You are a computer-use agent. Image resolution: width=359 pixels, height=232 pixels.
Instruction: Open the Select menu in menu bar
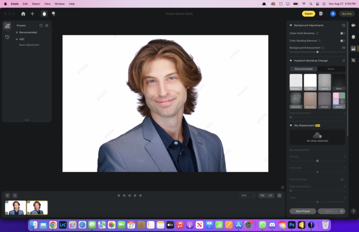(x=36, y=4)
